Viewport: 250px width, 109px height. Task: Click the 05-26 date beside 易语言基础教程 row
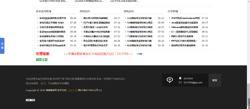pyautogui.click(x=205, y=46)
